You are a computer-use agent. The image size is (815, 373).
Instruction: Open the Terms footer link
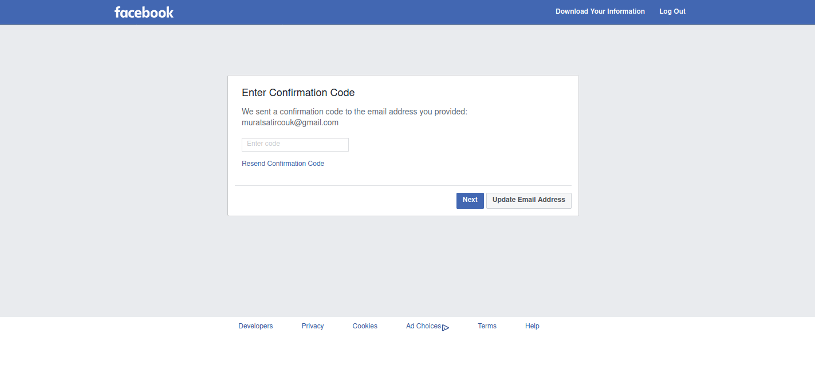pos(487,326)
